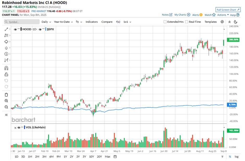Screen dimensions: 245x161
Task: Open HOOD series options ellipsis
Action: [x=19, y=29]
